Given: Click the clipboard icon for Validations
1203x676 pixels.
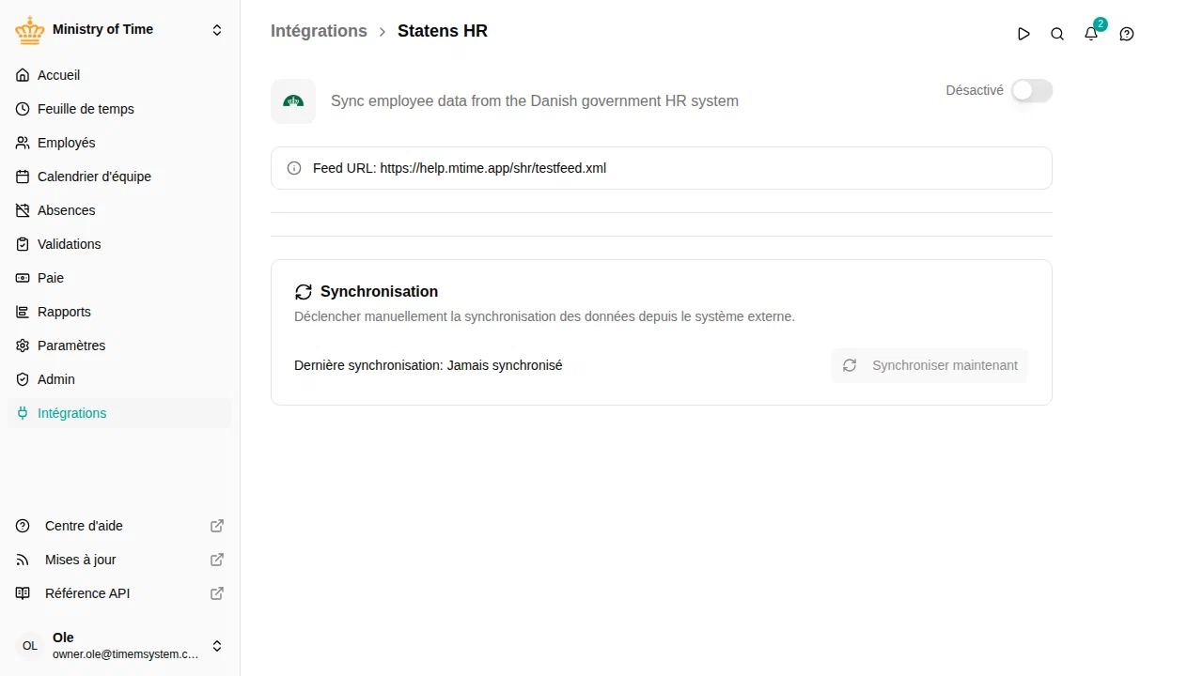Looking at the screenshot, I should click(x=23, y=244).
